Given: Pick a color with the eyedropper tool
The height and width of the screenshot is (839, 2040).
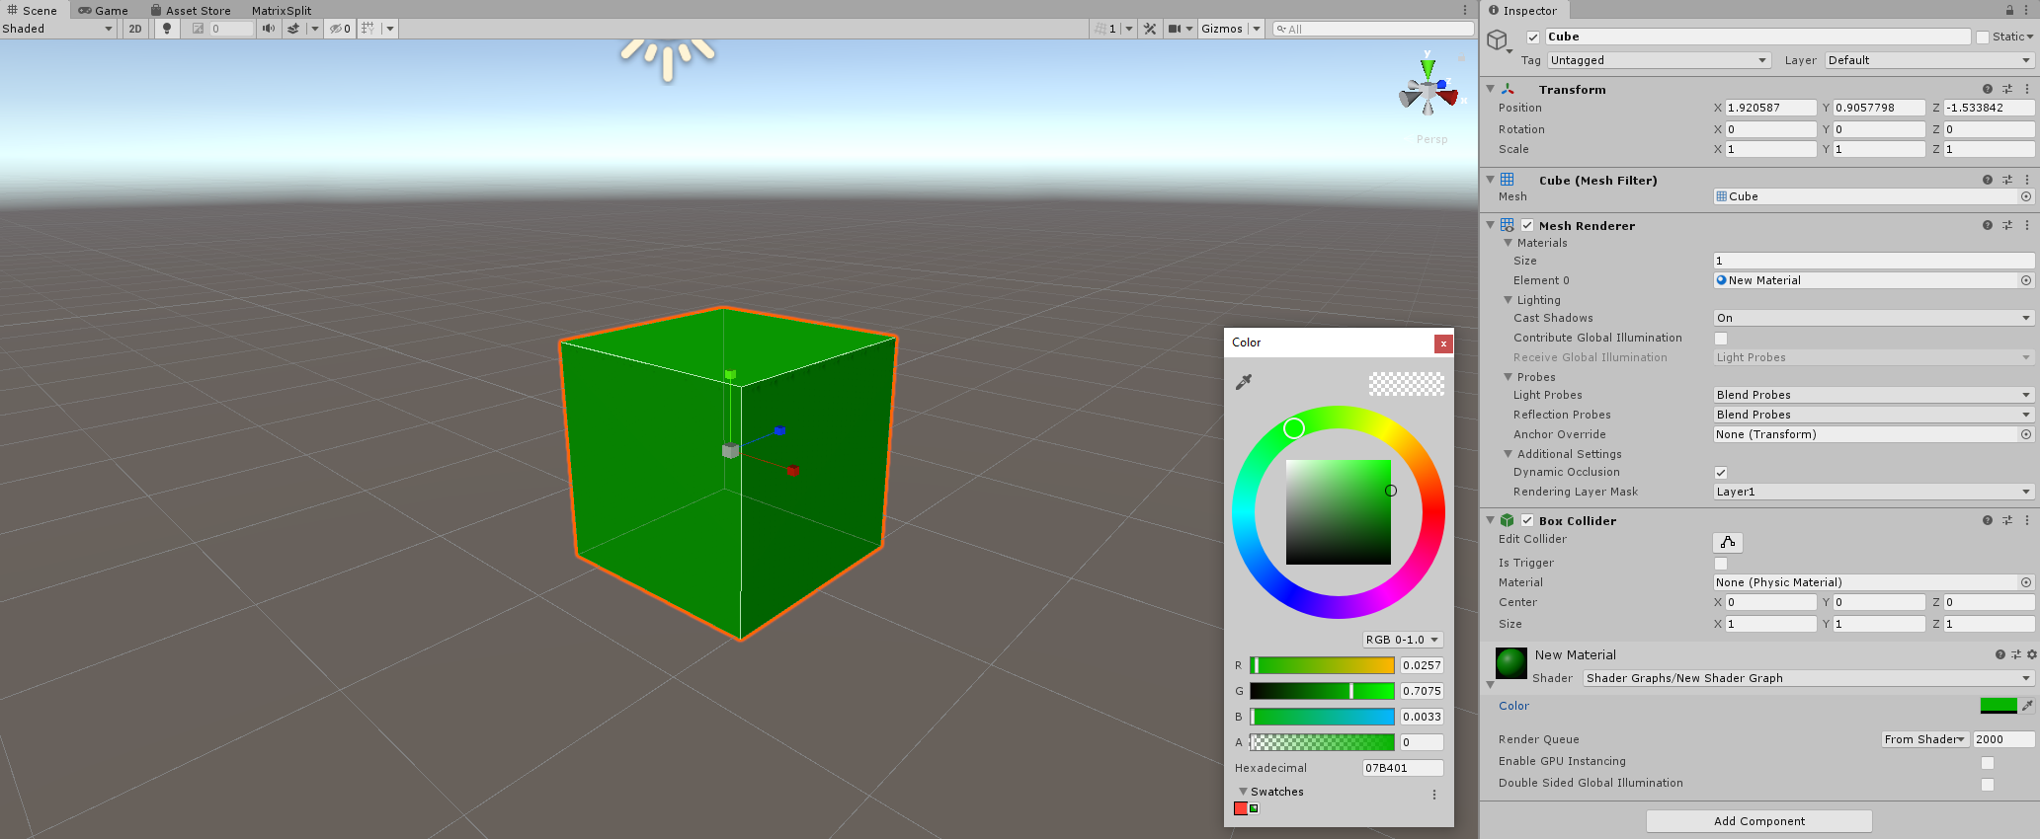Looking at the screenshot, I should pos(1244,382).
